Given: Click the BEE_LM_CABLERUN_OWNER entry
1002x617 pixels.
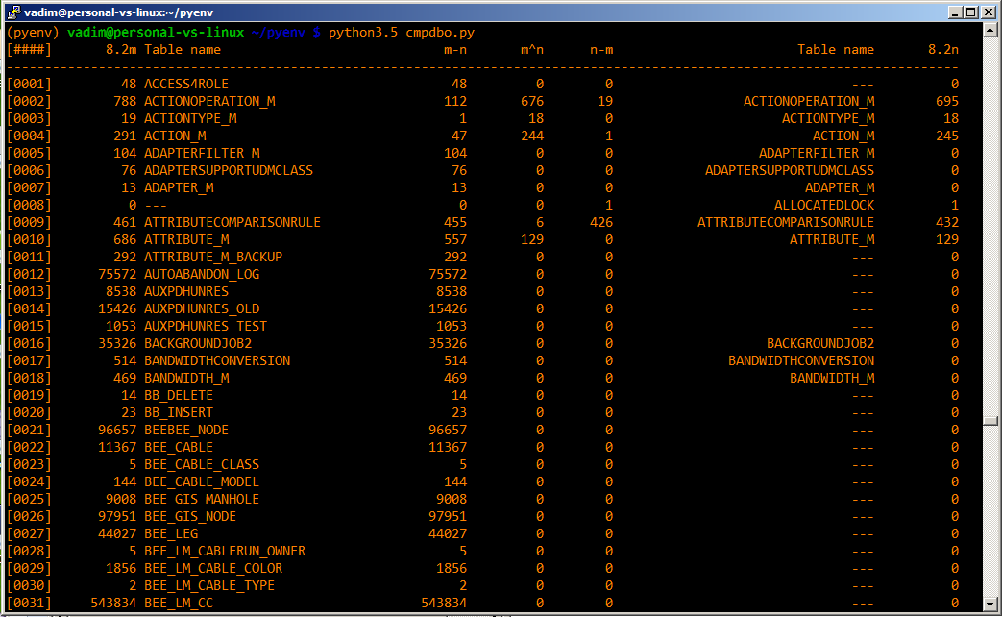Looking at the screenshot, I should click(225, 551).
